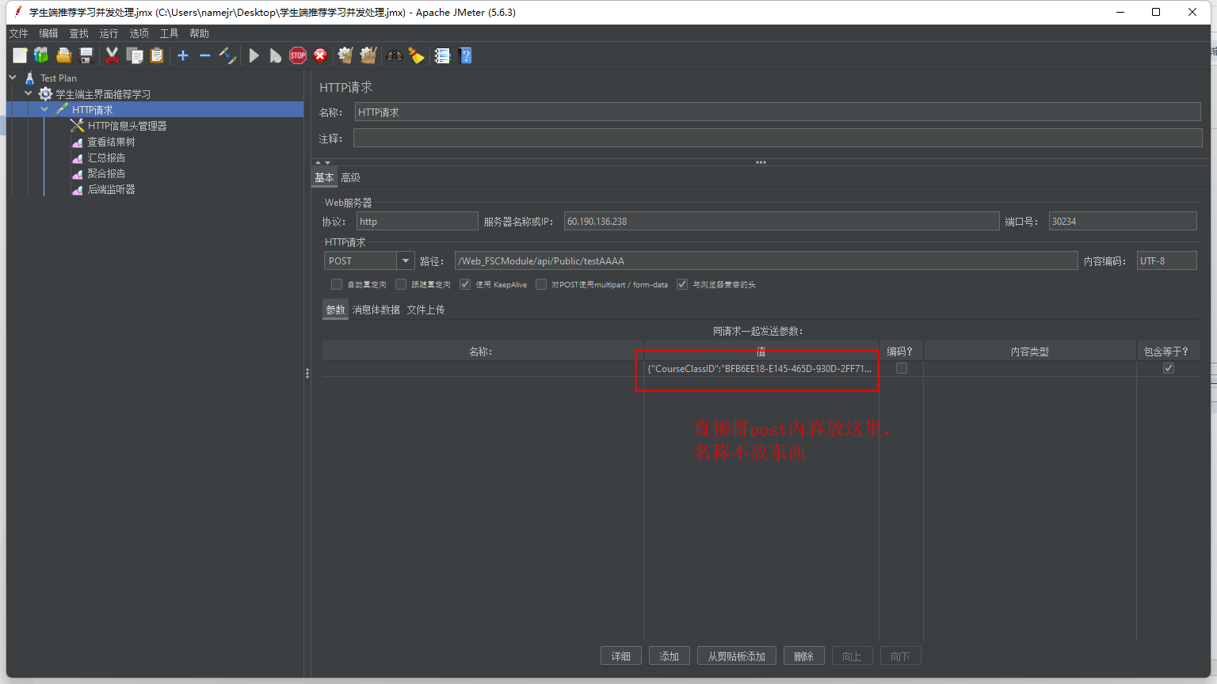Switch to the 高级 tab
The image size is (1217, 684).
coord(350,177)
